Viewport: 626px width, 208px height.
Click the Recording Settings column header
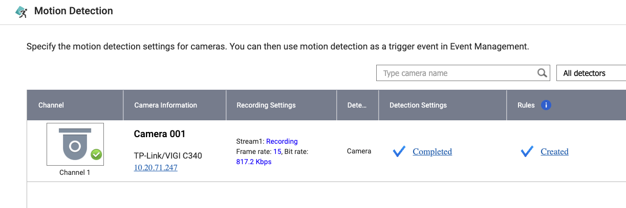coord(266,105)
